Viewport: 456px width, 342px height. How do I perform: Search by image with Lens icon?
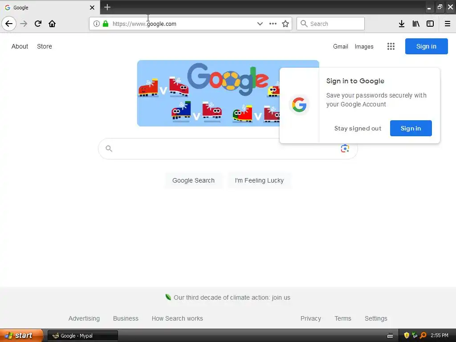click(345, 148)
